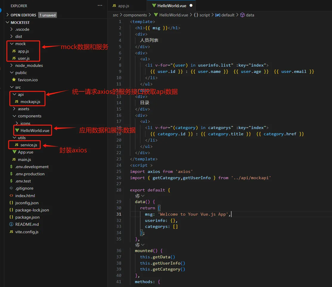Click the index.html code icon
This screenshot has height=287, width=332.
(x=11, y=196)
